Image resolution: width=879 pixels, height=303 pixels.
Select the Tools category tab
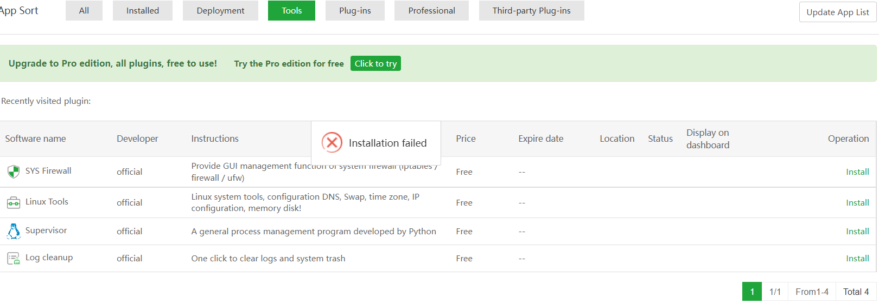pyautogui.click(x=291, y=11)
